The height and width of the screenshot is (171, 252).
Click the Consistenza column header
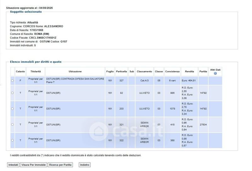coord(172,72)
